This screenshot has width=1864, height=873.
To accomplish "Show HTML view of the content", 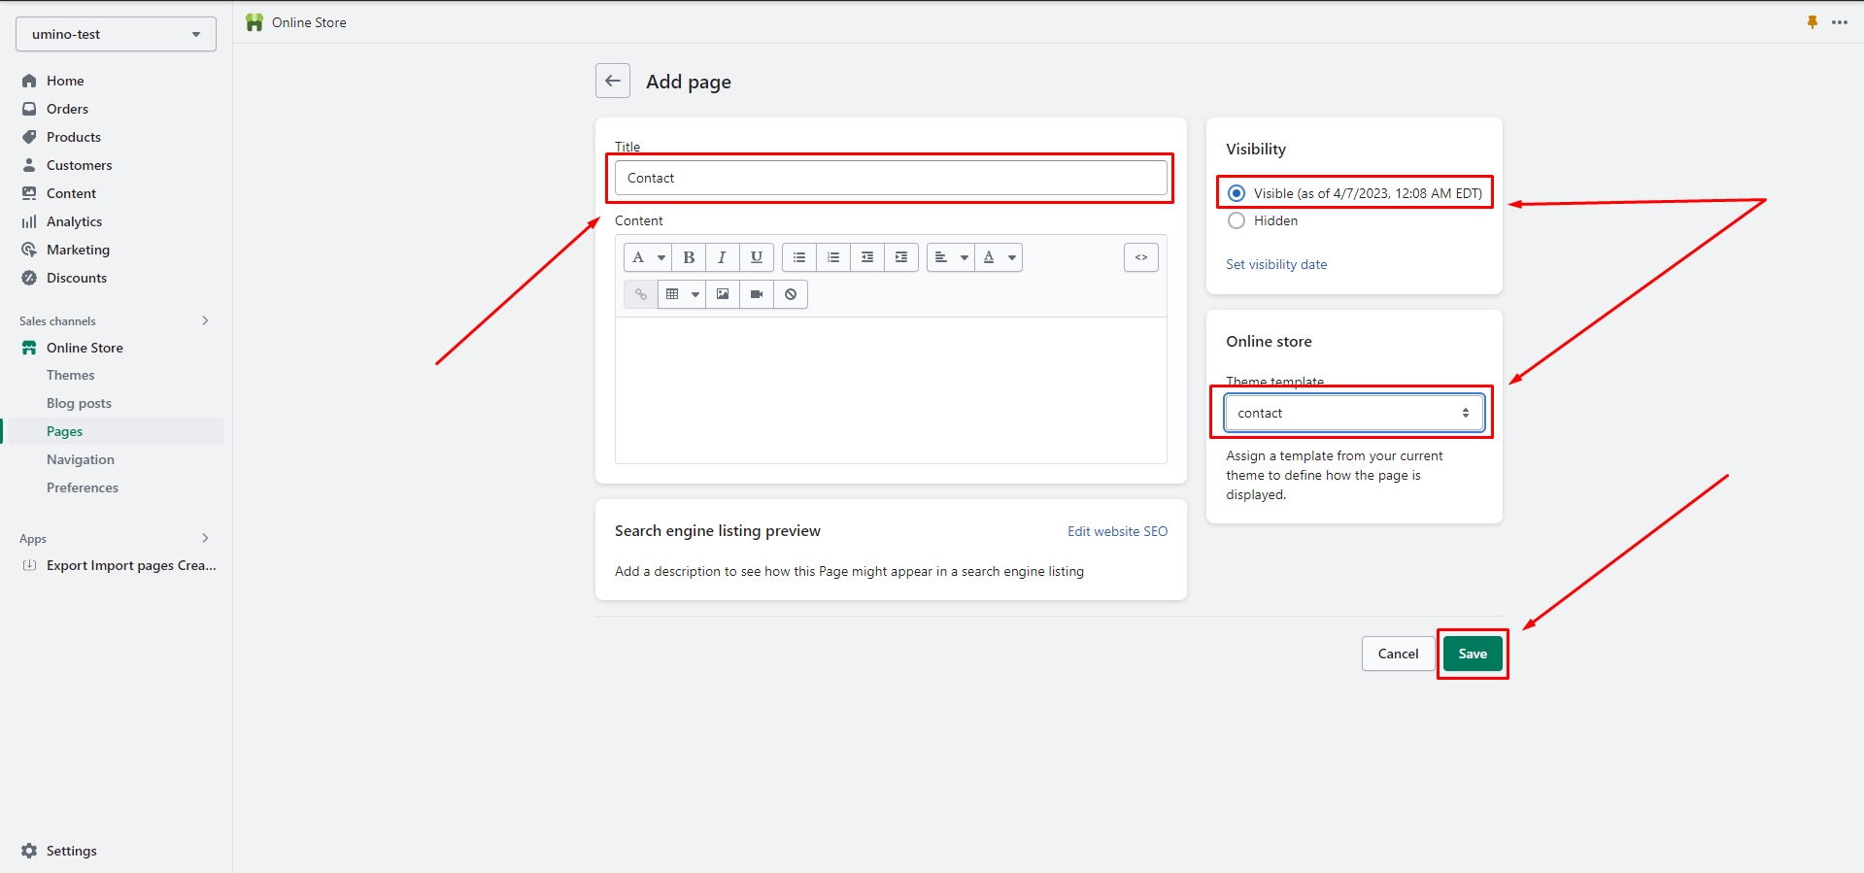I will [x=1140, y=257].
